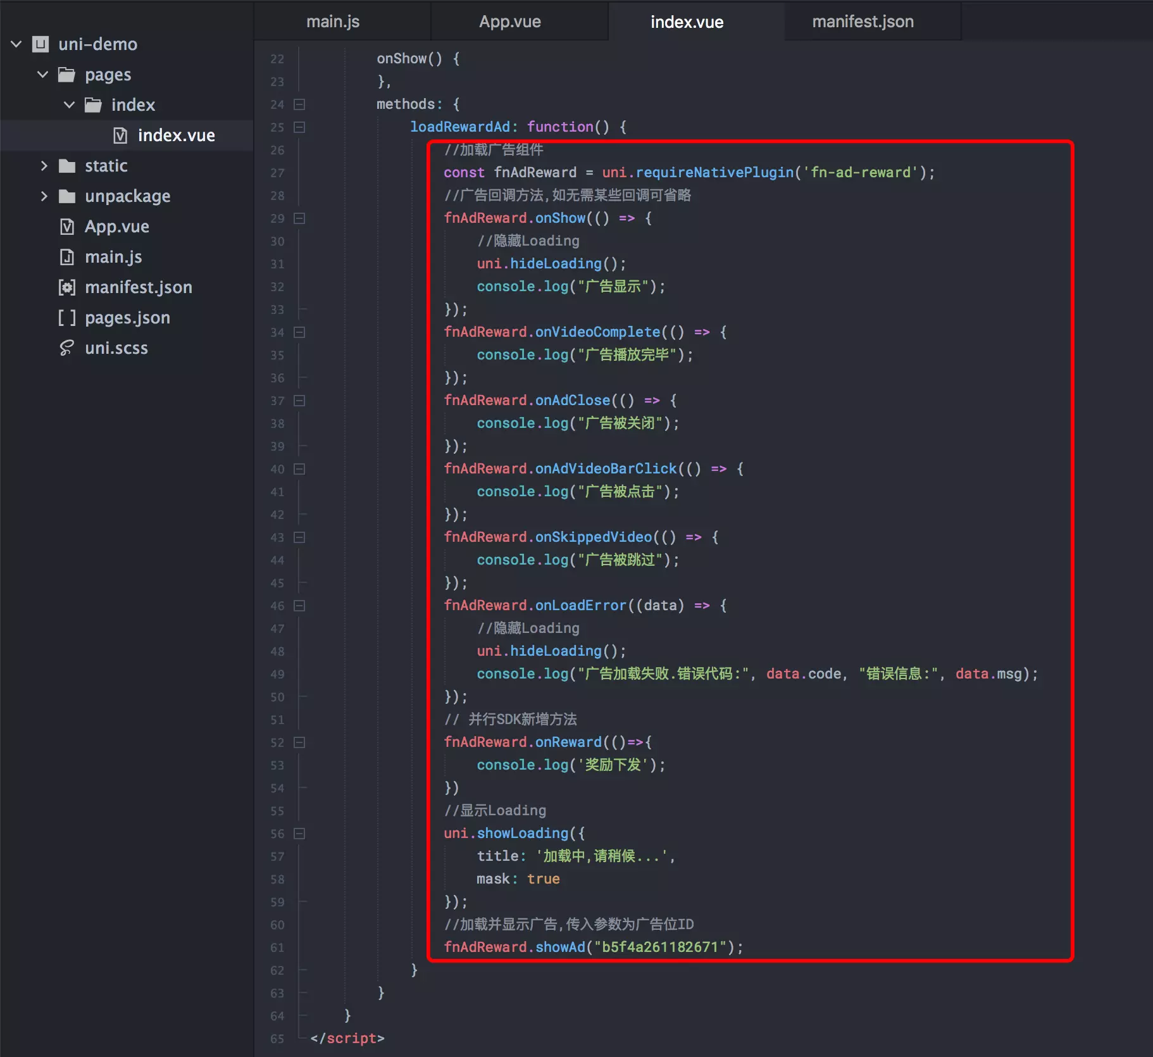Open index.vue in the file tree
1153x1057 pixels.
(x=176, y=135)
